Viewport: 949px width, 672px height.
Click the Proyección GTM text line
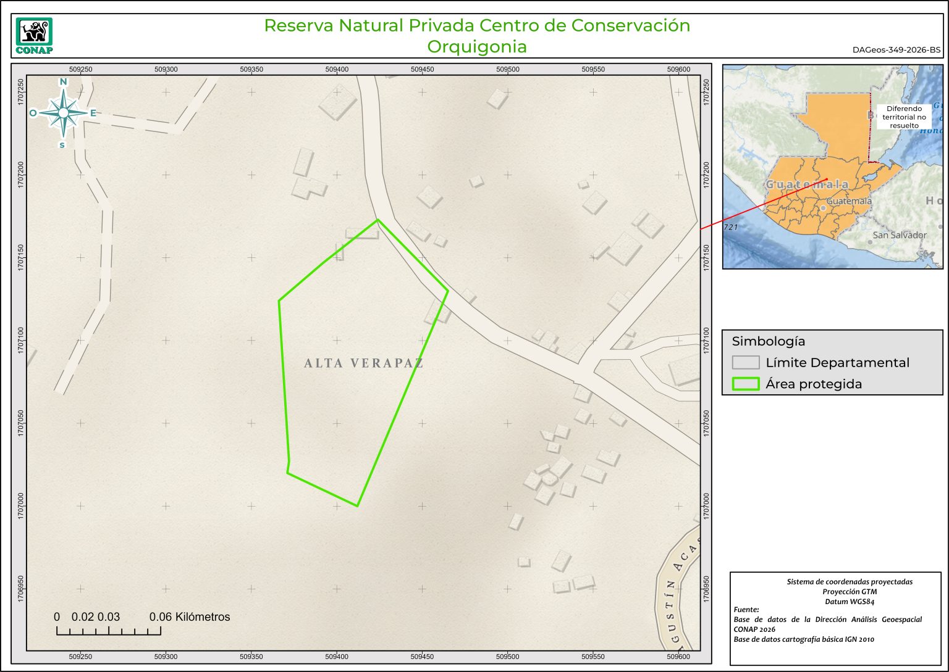click(x=849, y=592)
